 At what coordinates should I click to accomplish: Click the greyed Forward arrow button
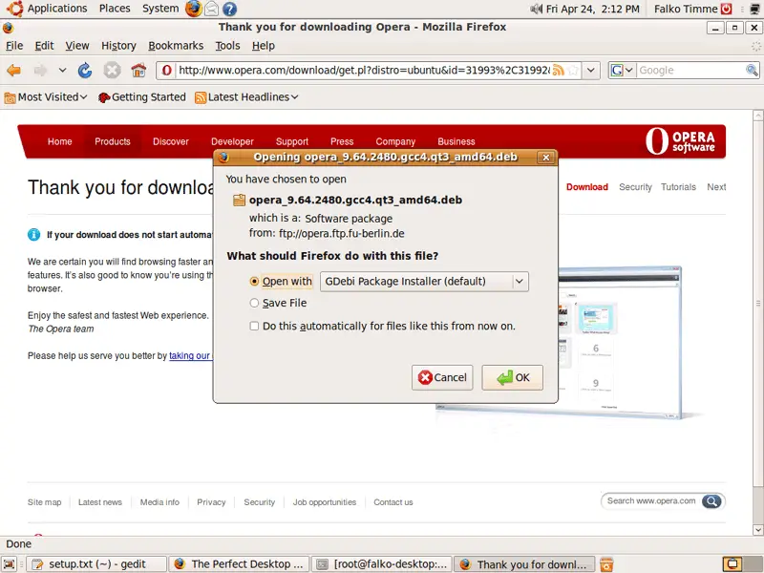(x=40, y=71)
